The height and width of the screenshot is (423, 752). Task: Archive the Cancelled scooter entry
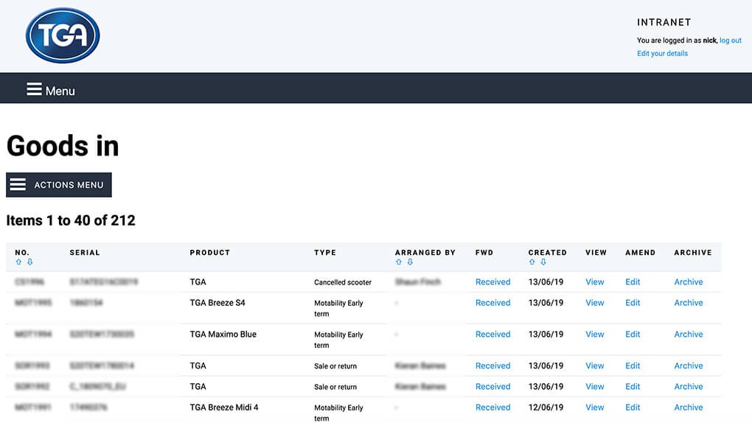pos(688,282)
